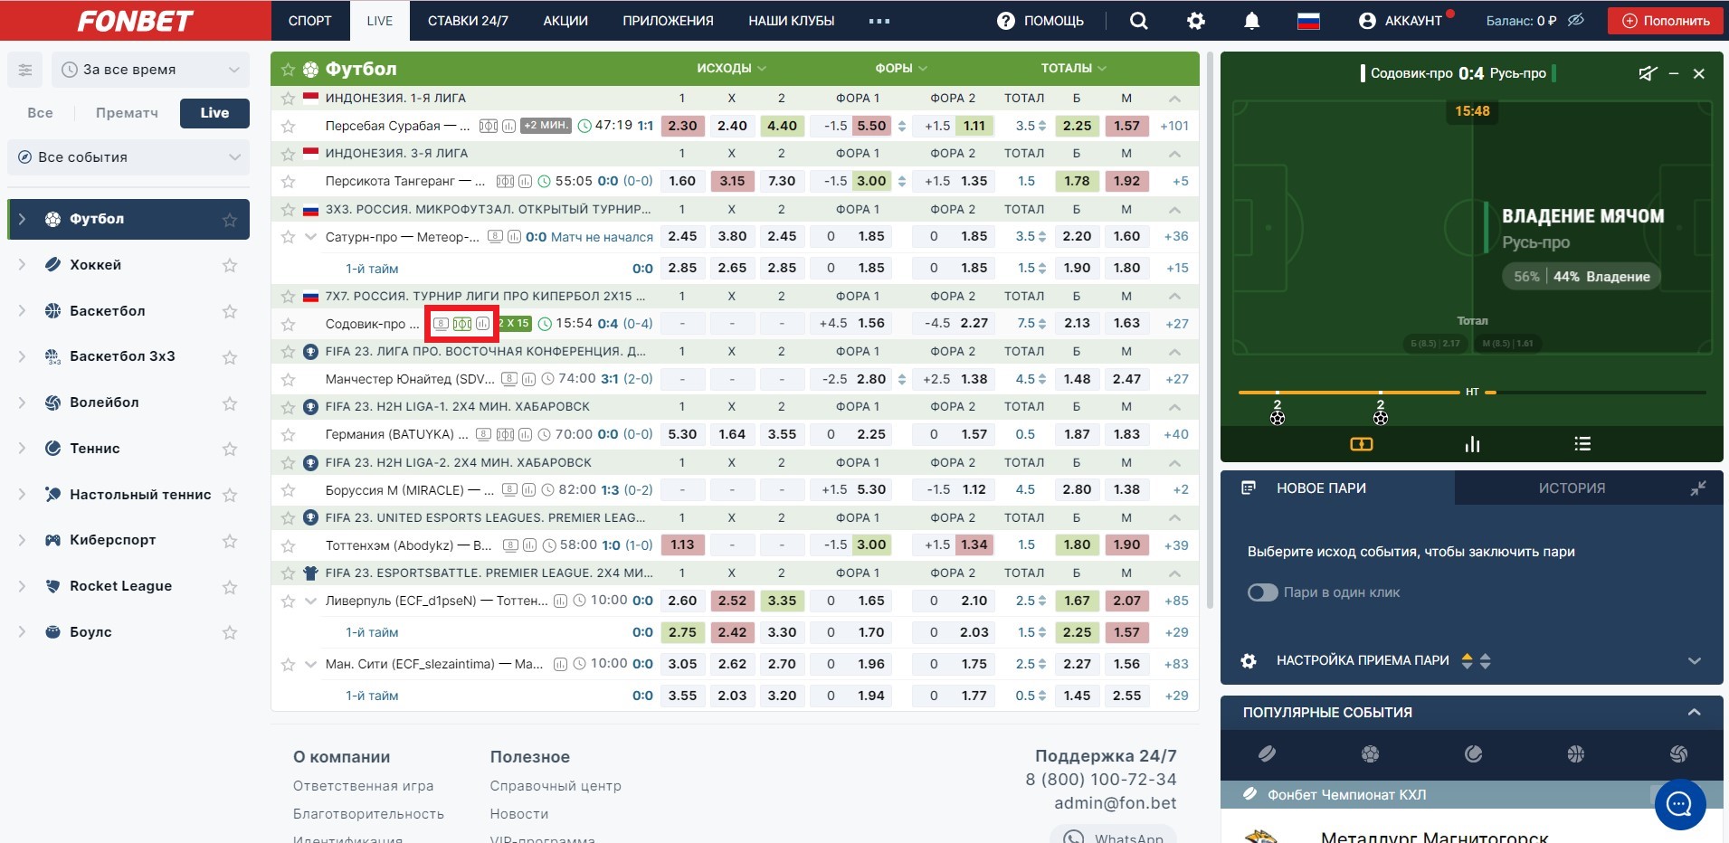Open the СТАВКИ 24/7 menu
This screenshot has width=1729, height=843.
(468, 21)
